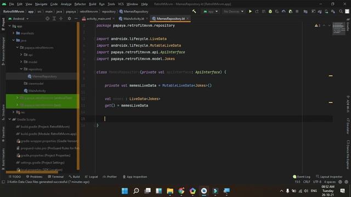The width and height of the screenshot is (351, 197).
Task: Click the Stop square button in toolbar
Action: point(297,11)
